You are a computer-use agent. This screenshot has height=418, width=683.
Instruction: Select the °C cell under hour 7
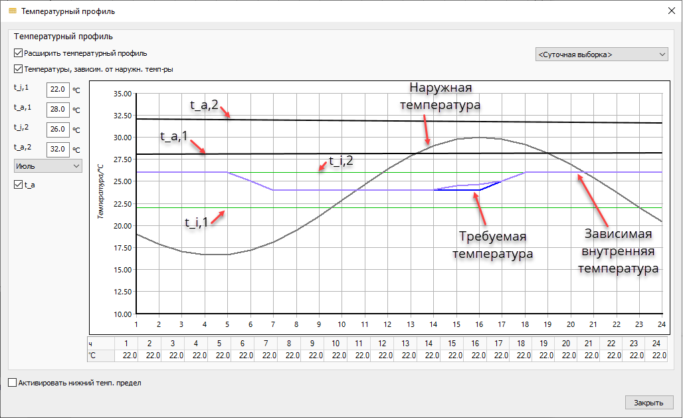coord(266,356)
